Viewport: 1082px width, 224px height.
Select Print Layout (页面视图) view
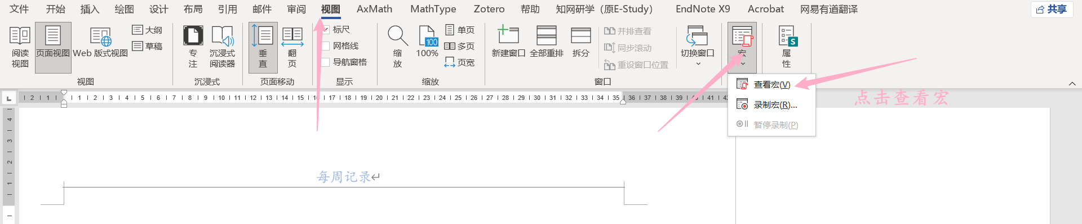pyautogui.click(x=53, y=47)
